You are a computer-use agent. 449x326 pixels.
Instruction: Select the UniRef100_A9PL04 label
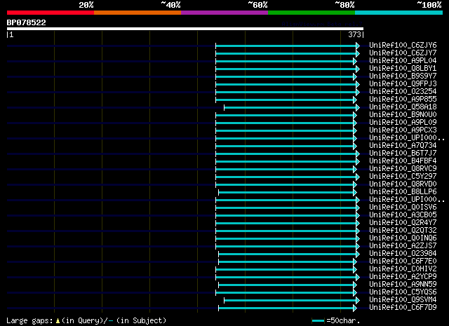tap(403, 61)
